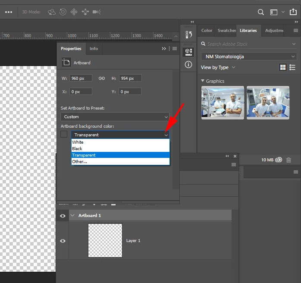
Task: Choose White background color option
Action: pos(121,142)
